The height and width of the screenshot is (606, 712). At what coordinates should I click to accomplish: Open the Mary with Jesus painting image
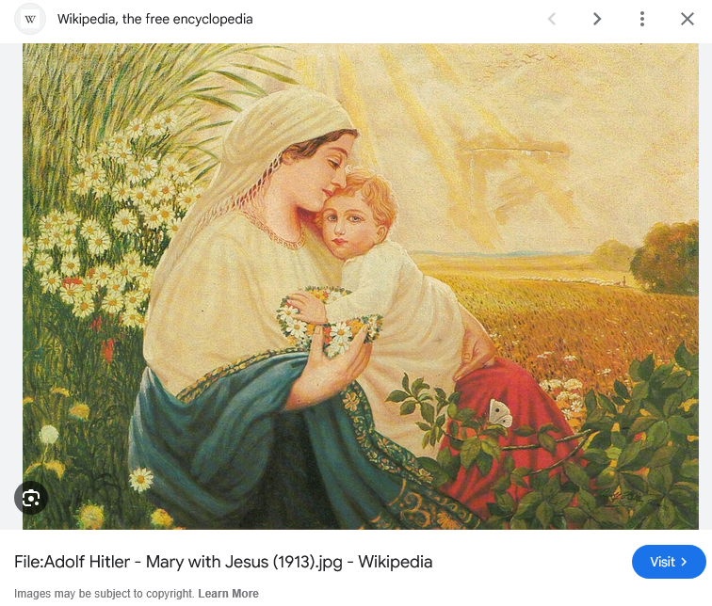coord(361,286)
